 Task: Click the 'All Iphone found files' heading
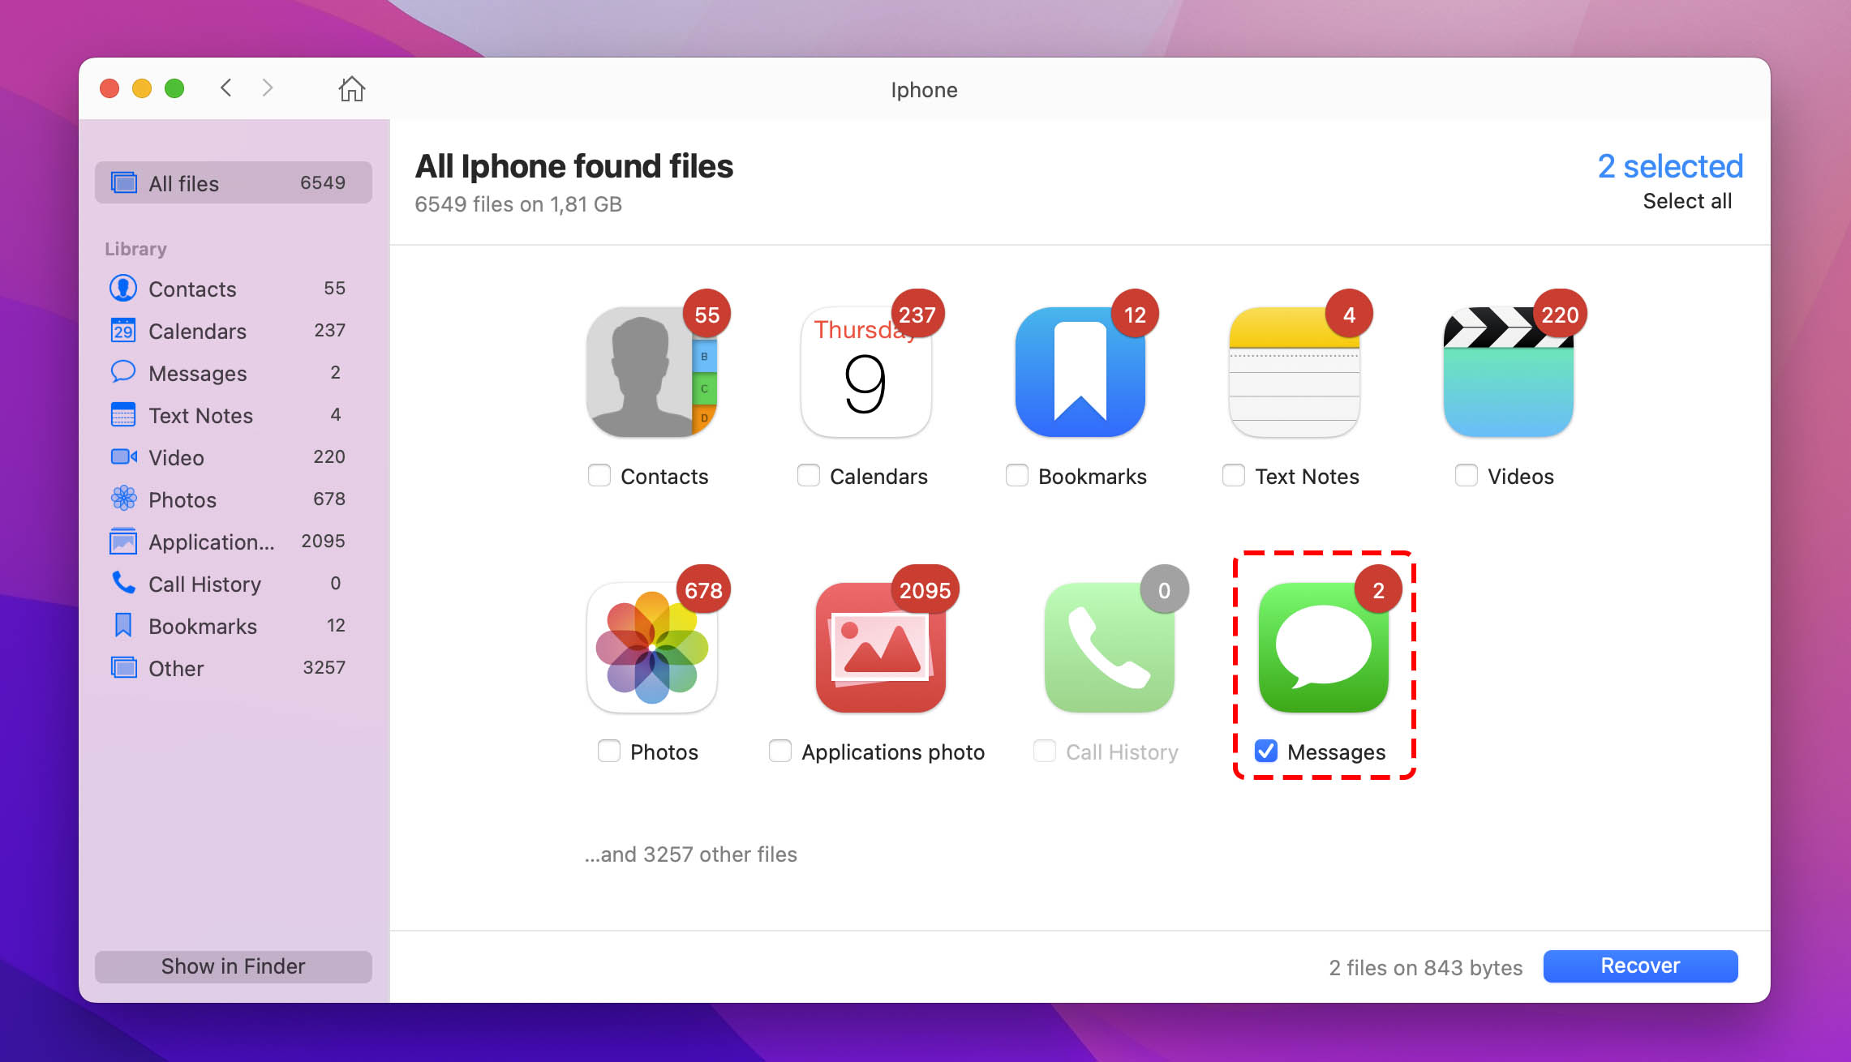tap(574, 166)
